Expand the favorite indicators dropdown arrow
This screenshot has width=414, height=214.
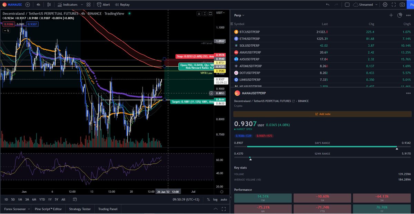click(x=81, y=5)
